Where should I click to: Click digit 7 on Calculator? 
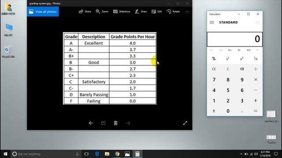pyautogui.click(x=214, y=79)
